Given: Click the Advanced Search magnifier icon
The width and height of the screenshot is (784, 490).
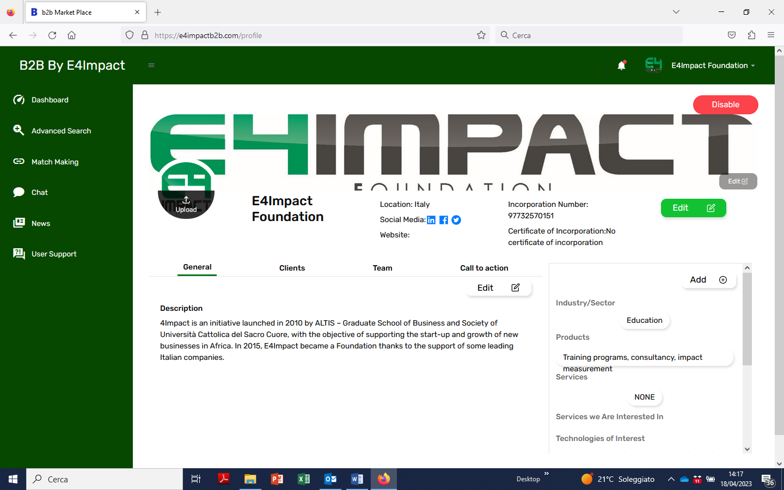Looking at the screenshot, I should pos(19,130).
